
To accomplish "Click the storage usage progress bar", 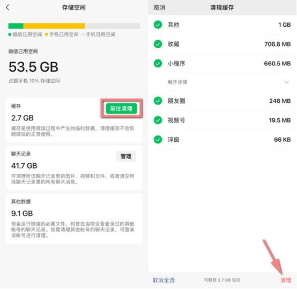I will pos(74,26).
